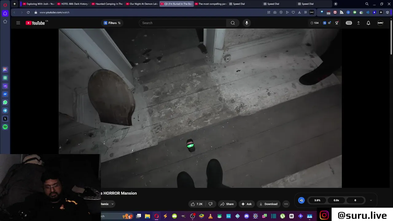This screenshot has height=221, width=393.
Task: Switch to HOTEL 666: Dark History tab
Action: point(73,4)
